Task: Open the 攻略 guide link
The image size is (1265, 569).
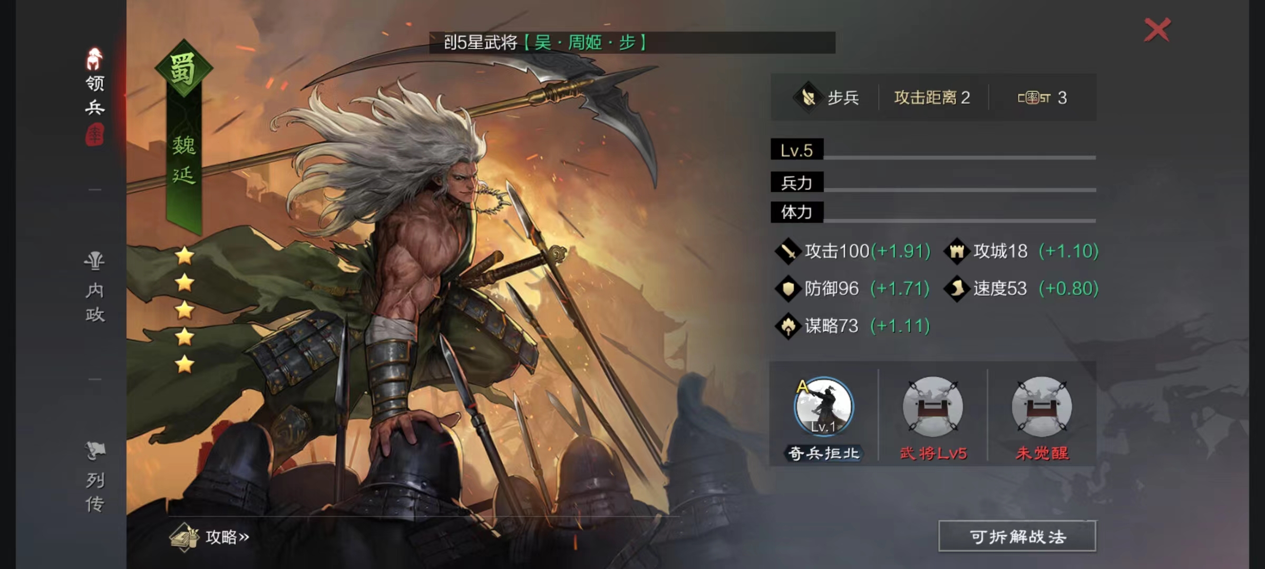Action: pos(210,537)
